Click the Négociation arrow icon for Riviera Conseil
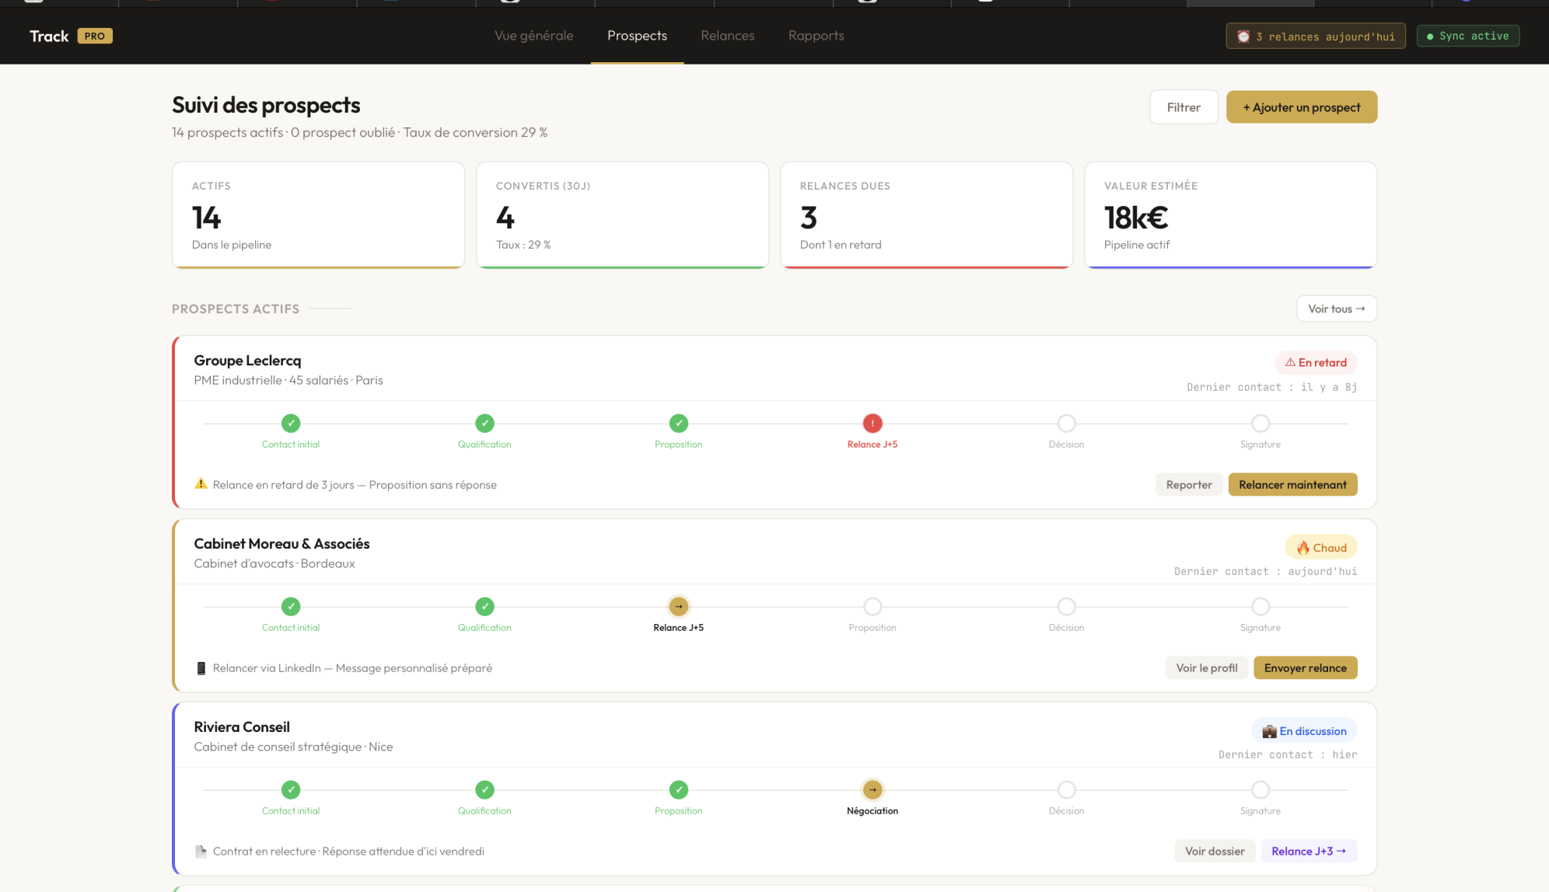Image resolution: width=1549 pixels, height=892 pixels. coord(872,789)
